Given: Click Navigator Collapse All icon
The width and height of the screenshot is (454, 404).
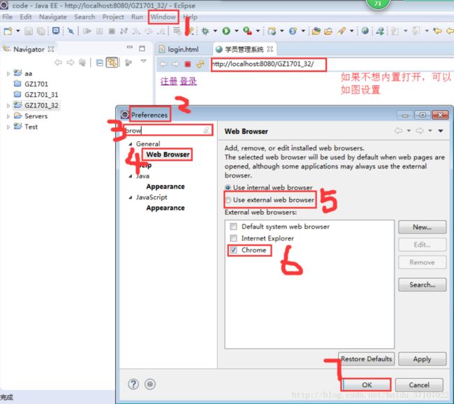Looking at the screenshot, I should 99,63.
